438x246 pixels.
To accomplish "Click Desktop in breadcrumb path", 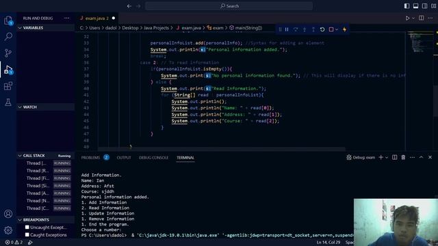I will [x=130, y=28].
